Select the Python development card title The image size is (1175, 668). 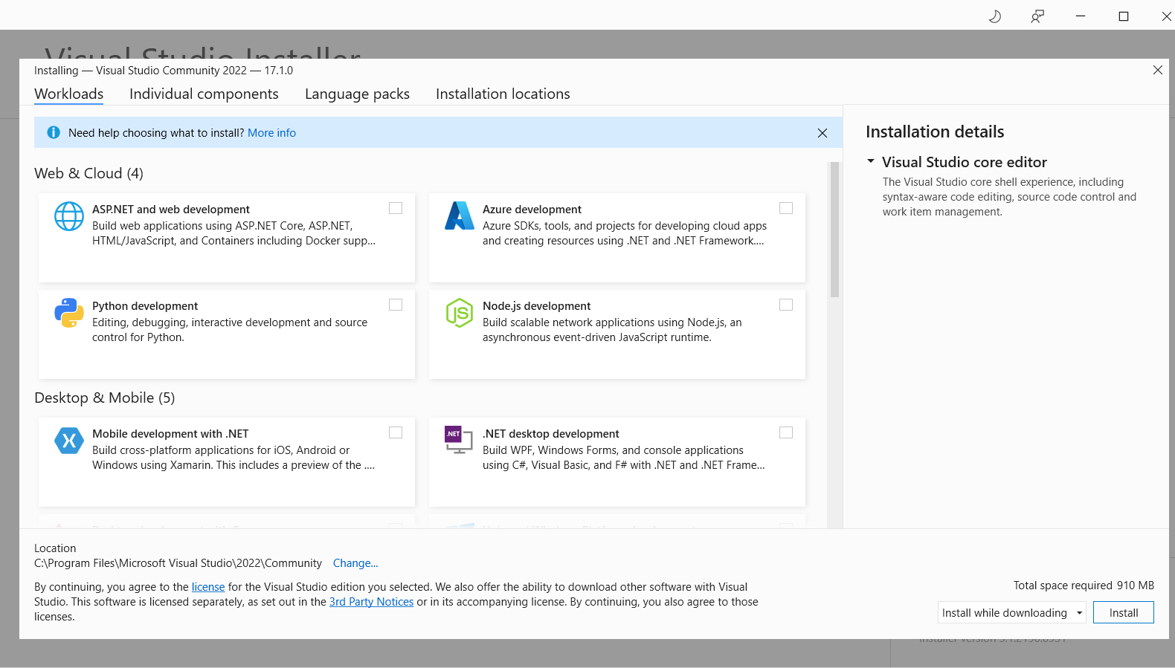[145, 306]
